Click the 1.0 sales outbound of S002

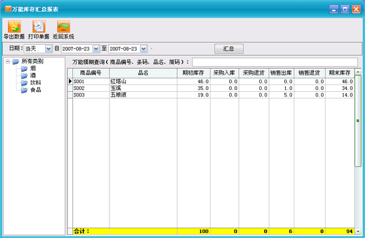282,88
